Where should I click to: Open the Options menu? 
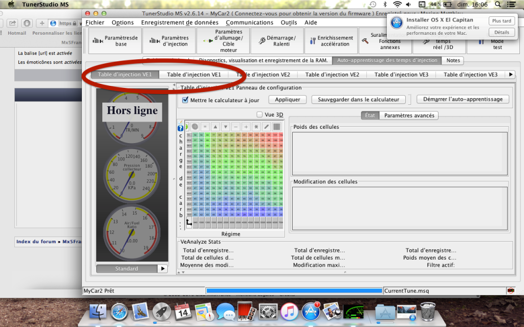pos(123,22)
